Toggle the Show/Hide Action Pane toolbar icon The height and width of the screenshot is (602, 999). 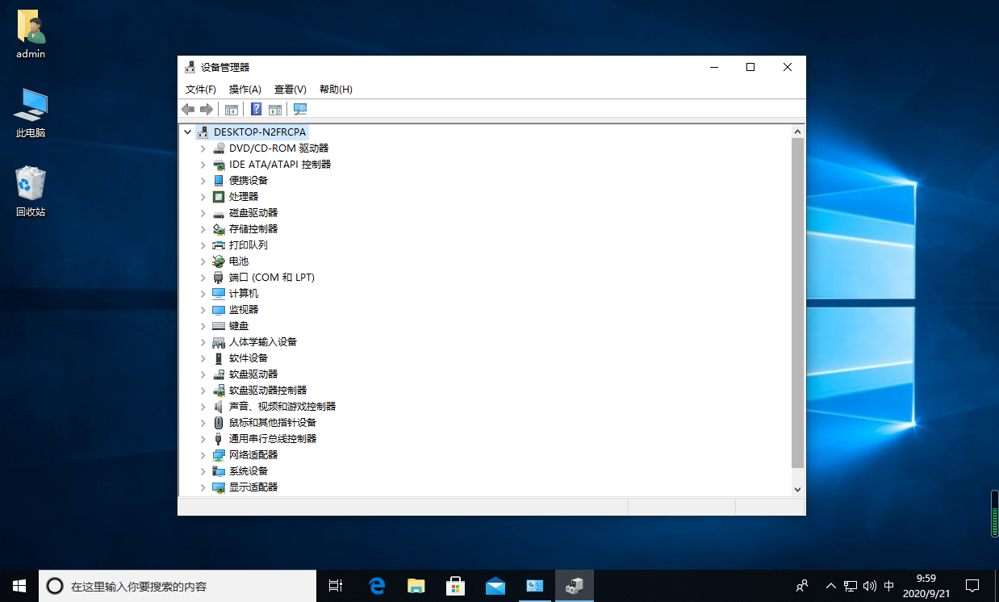[275, 109]
